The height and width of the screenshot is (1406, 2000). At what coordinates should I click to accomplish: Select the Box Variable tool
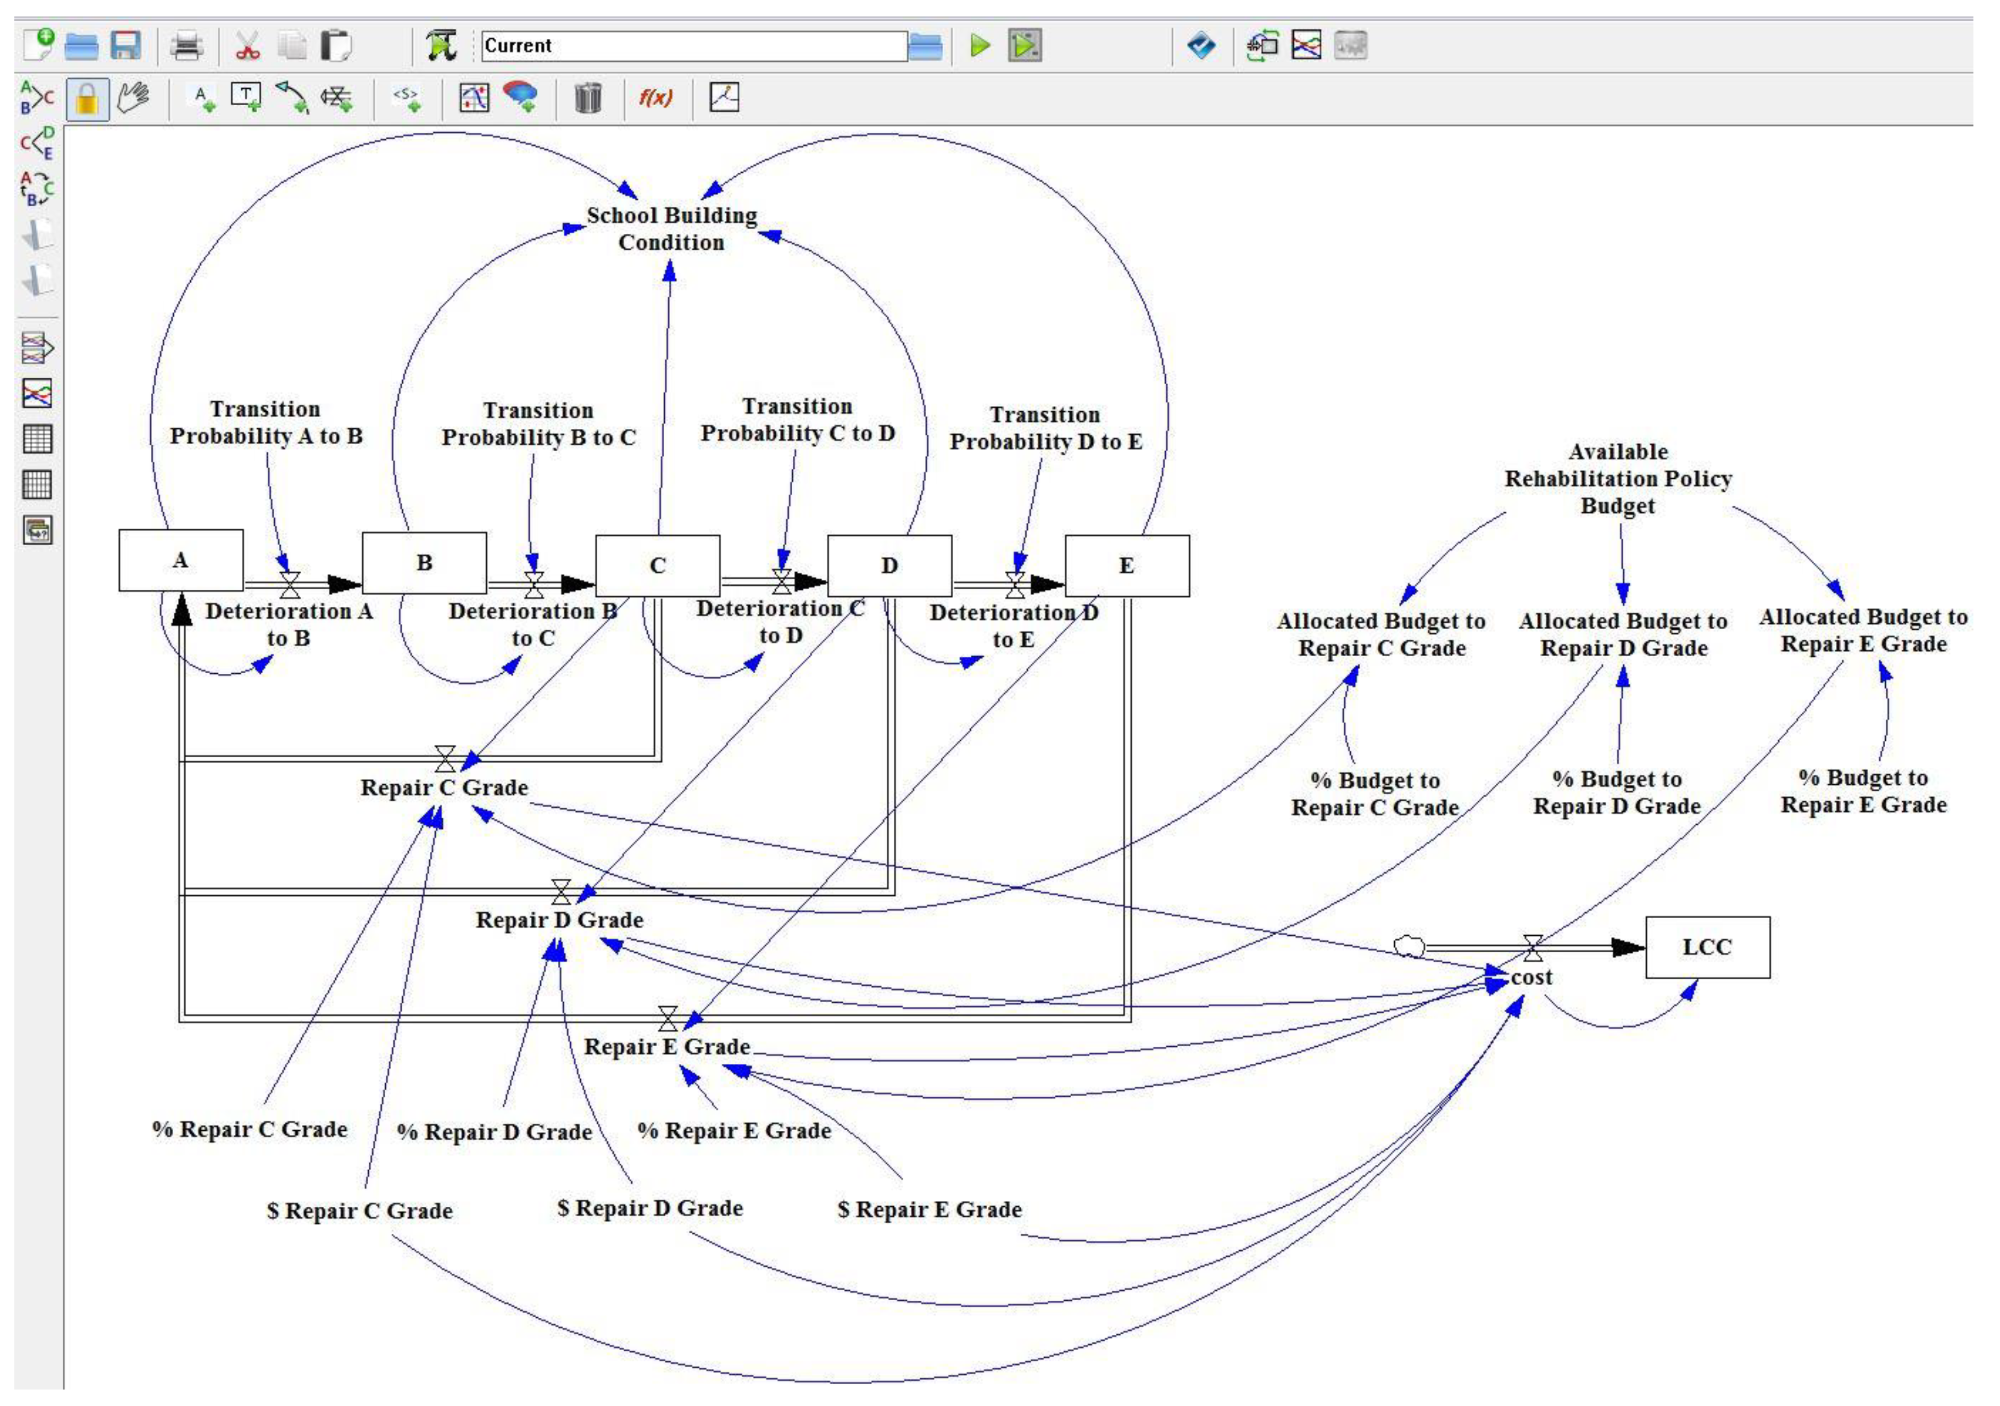[x=247, y=98]
